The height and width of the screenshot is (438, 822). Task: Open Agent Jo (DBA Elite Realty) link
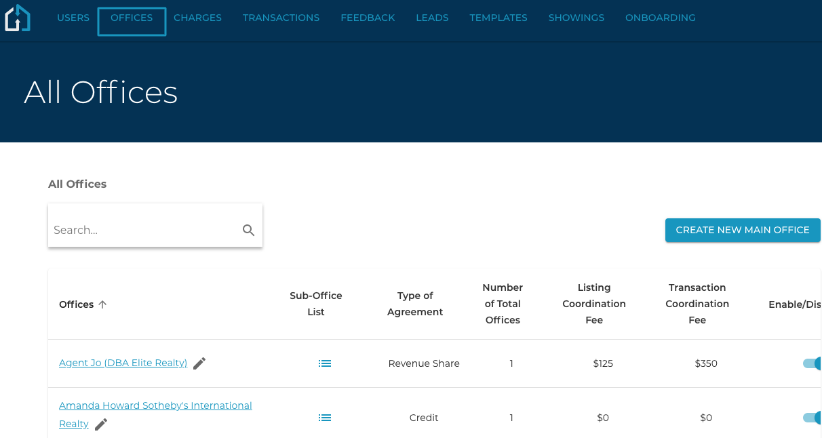123,363
